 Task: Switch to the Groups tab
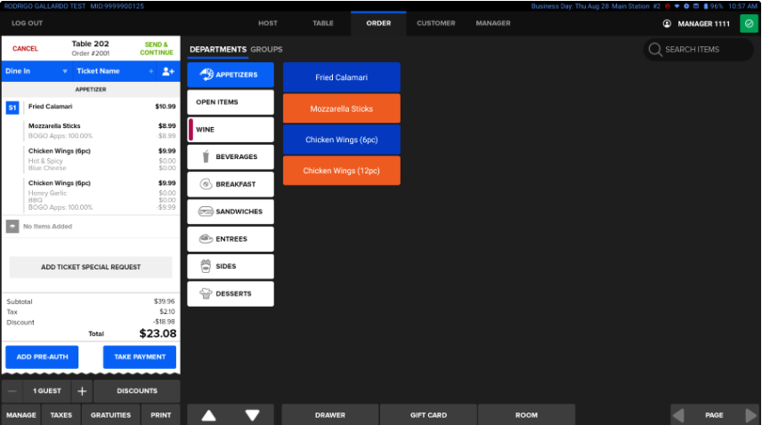pyautogui.click(x=266, y=50)
